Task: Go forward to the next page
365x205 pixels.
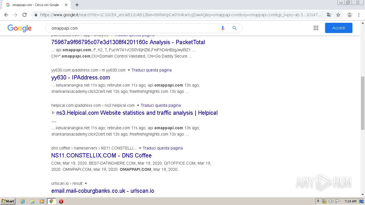Action: [x=15, y=15]
